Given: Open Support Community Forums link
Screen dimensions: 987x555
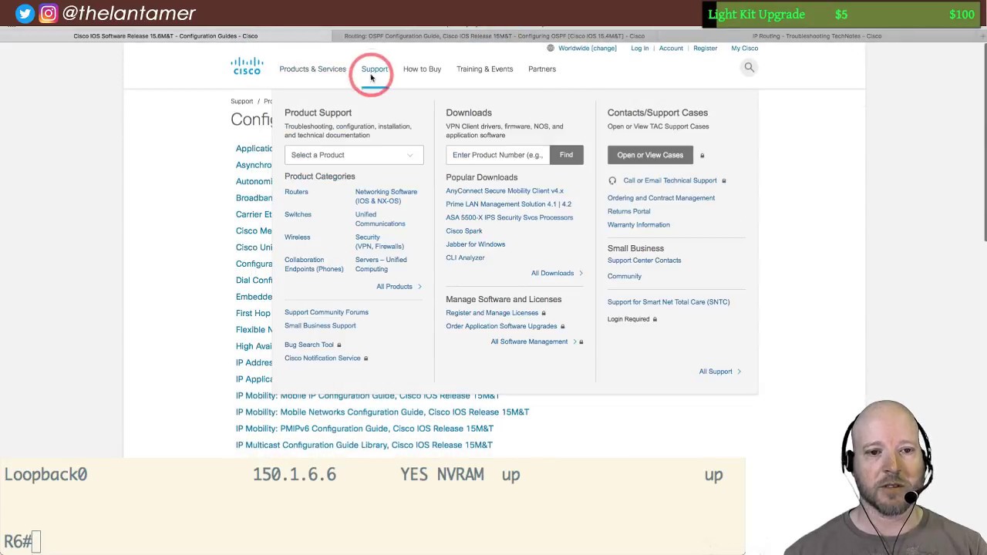Looking at the screenshot, I should 326,312.
